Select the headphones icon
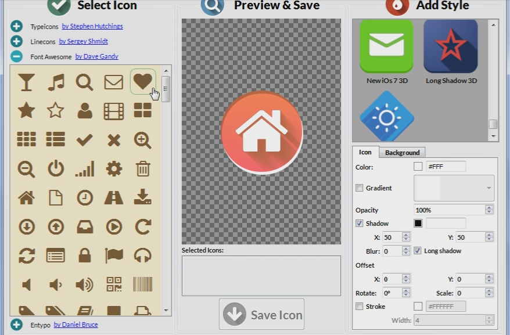 pos(142,255)
